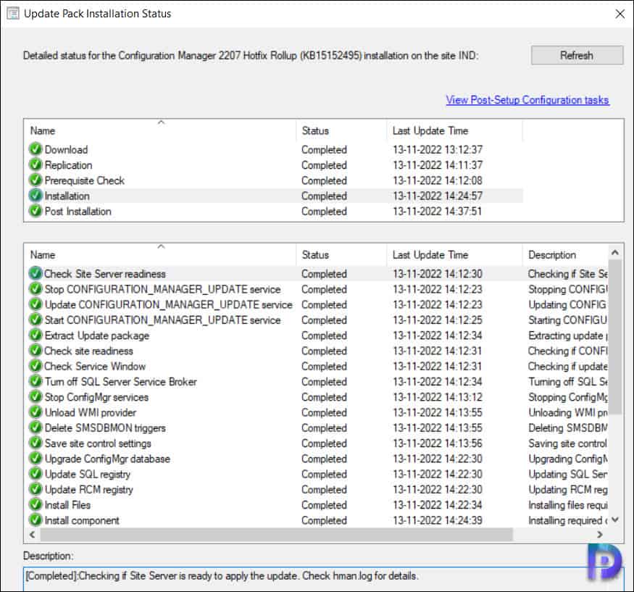The image size is (634, 592).
Task: Click the icon beside Check Site Server readiness
Action: [x=36, y=273]
